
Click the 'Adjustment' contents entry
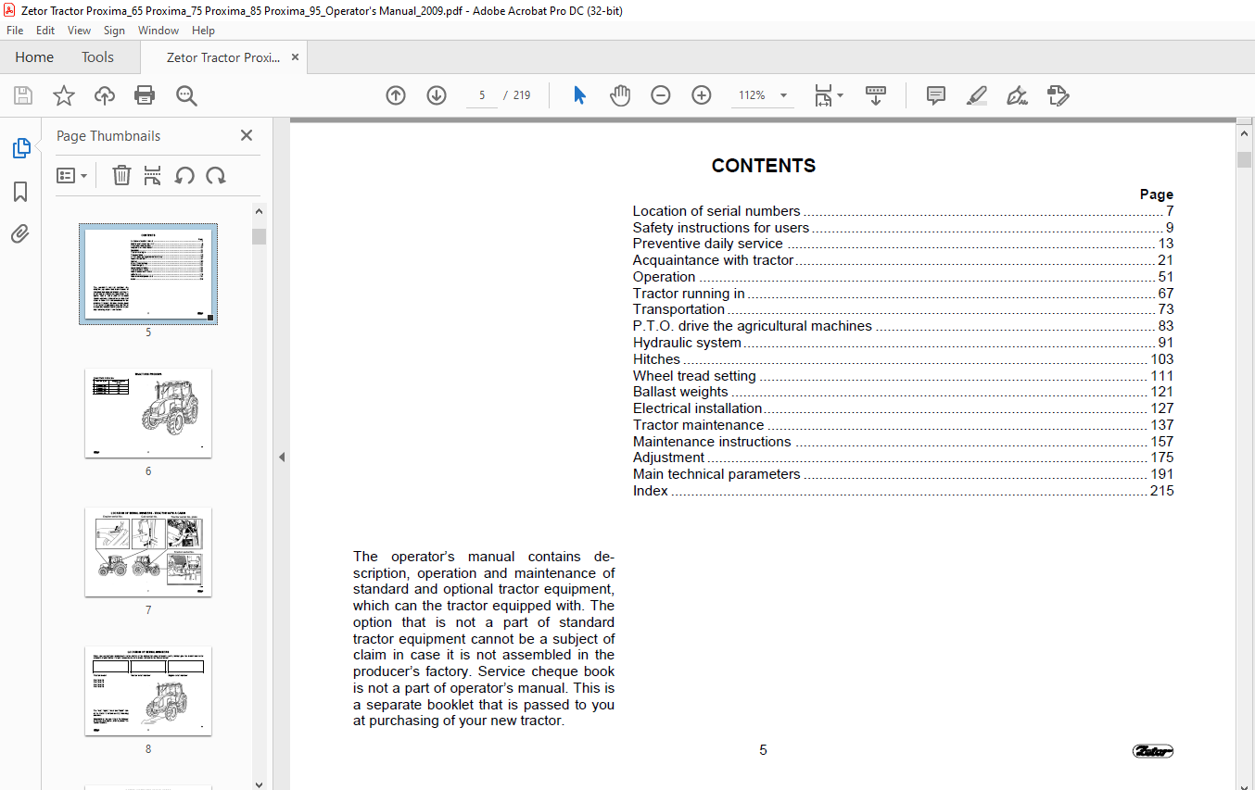[669, 458]
